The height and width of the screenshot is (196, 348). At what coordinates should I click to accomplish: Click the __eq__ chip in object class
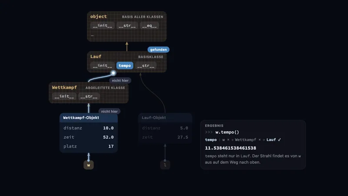point(149,26)
